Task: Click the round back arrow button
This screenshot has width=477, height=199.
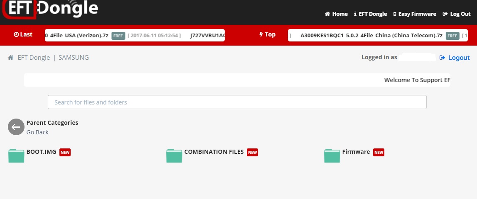Action: pyautogui.click(x=16, y=127)
